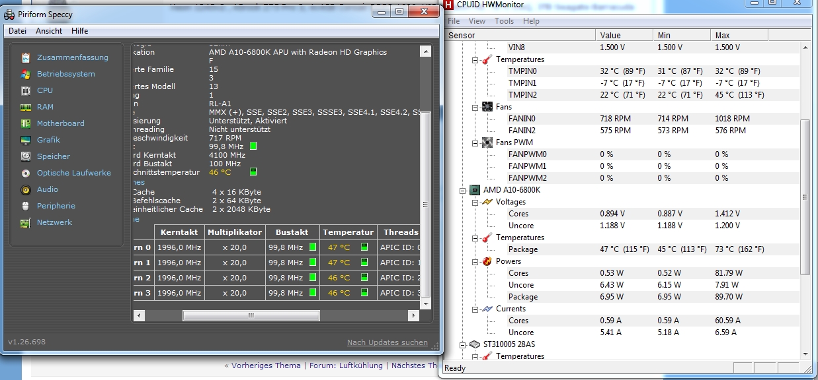Click the Temperatur column header in Speccy
The width and height of the screenshot is (818, 380).
click(348, 232)
